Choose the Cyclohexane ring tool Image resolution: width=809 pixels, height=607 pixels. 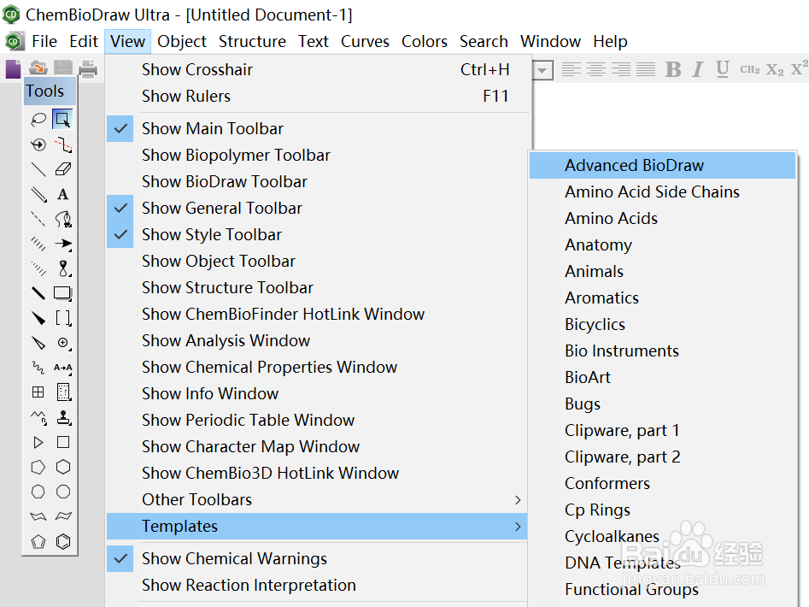63,467
